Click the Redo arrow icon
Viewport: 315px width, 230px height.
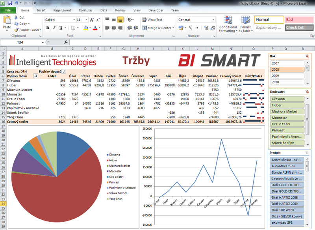click(26, 3)
